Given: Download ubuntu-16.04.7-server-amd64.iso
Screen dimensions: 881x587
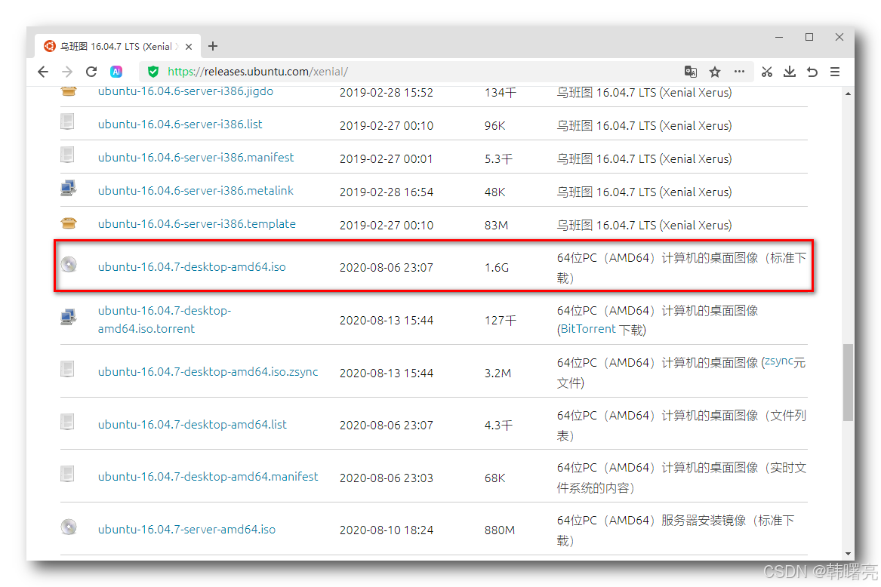Looking at the screenshot, I should (186, 530).
